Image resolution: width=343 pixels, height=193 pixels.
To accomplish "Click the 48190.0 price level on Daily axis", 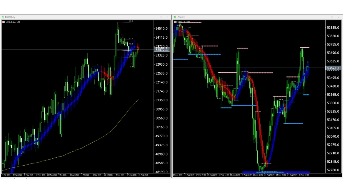I will [162, 172].
